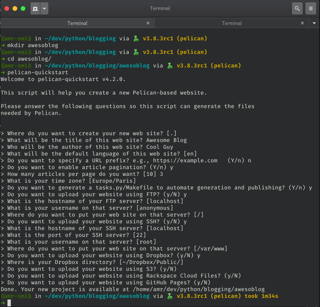Expand the tab list arrow right of the tabs
Screen dimensions: 320x307
[314, 23]
